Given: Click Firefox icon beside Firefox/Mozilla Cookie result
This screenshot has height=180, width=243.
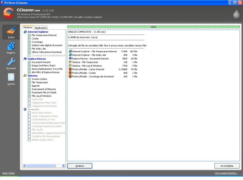Looking at the screenshot, I should [70, 73].
